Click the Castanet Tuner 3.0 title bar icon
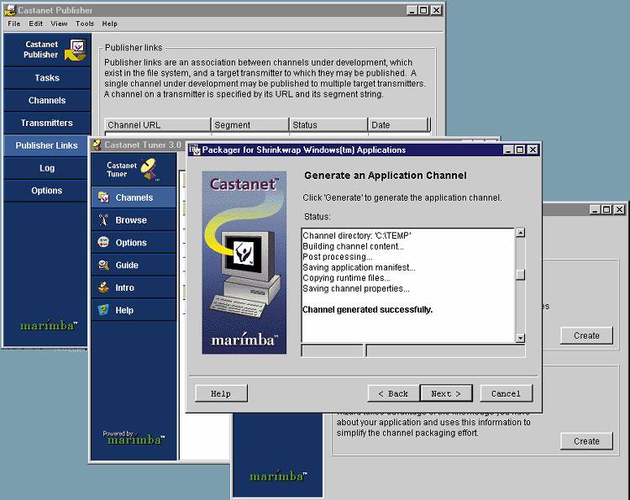630x500 pixels. [x=97, y=145]
